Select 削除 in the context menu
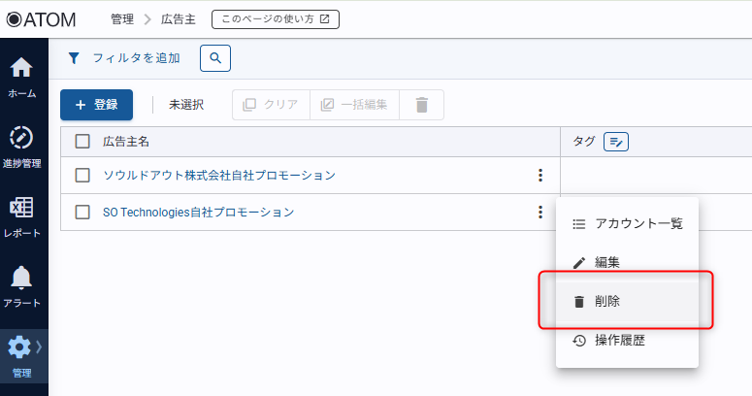This screenshot has height=396, width=752. [607, 302]
